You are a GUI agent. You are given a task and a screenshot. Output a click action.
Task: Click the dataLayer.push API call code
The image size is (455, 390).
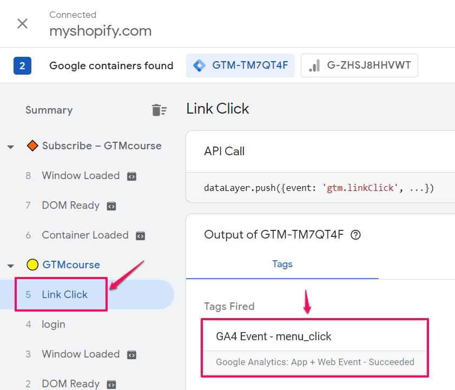click(x=319, y=188)
